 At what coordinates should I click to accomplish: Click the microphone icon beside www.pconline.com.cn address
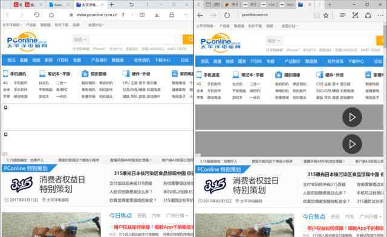123,15
